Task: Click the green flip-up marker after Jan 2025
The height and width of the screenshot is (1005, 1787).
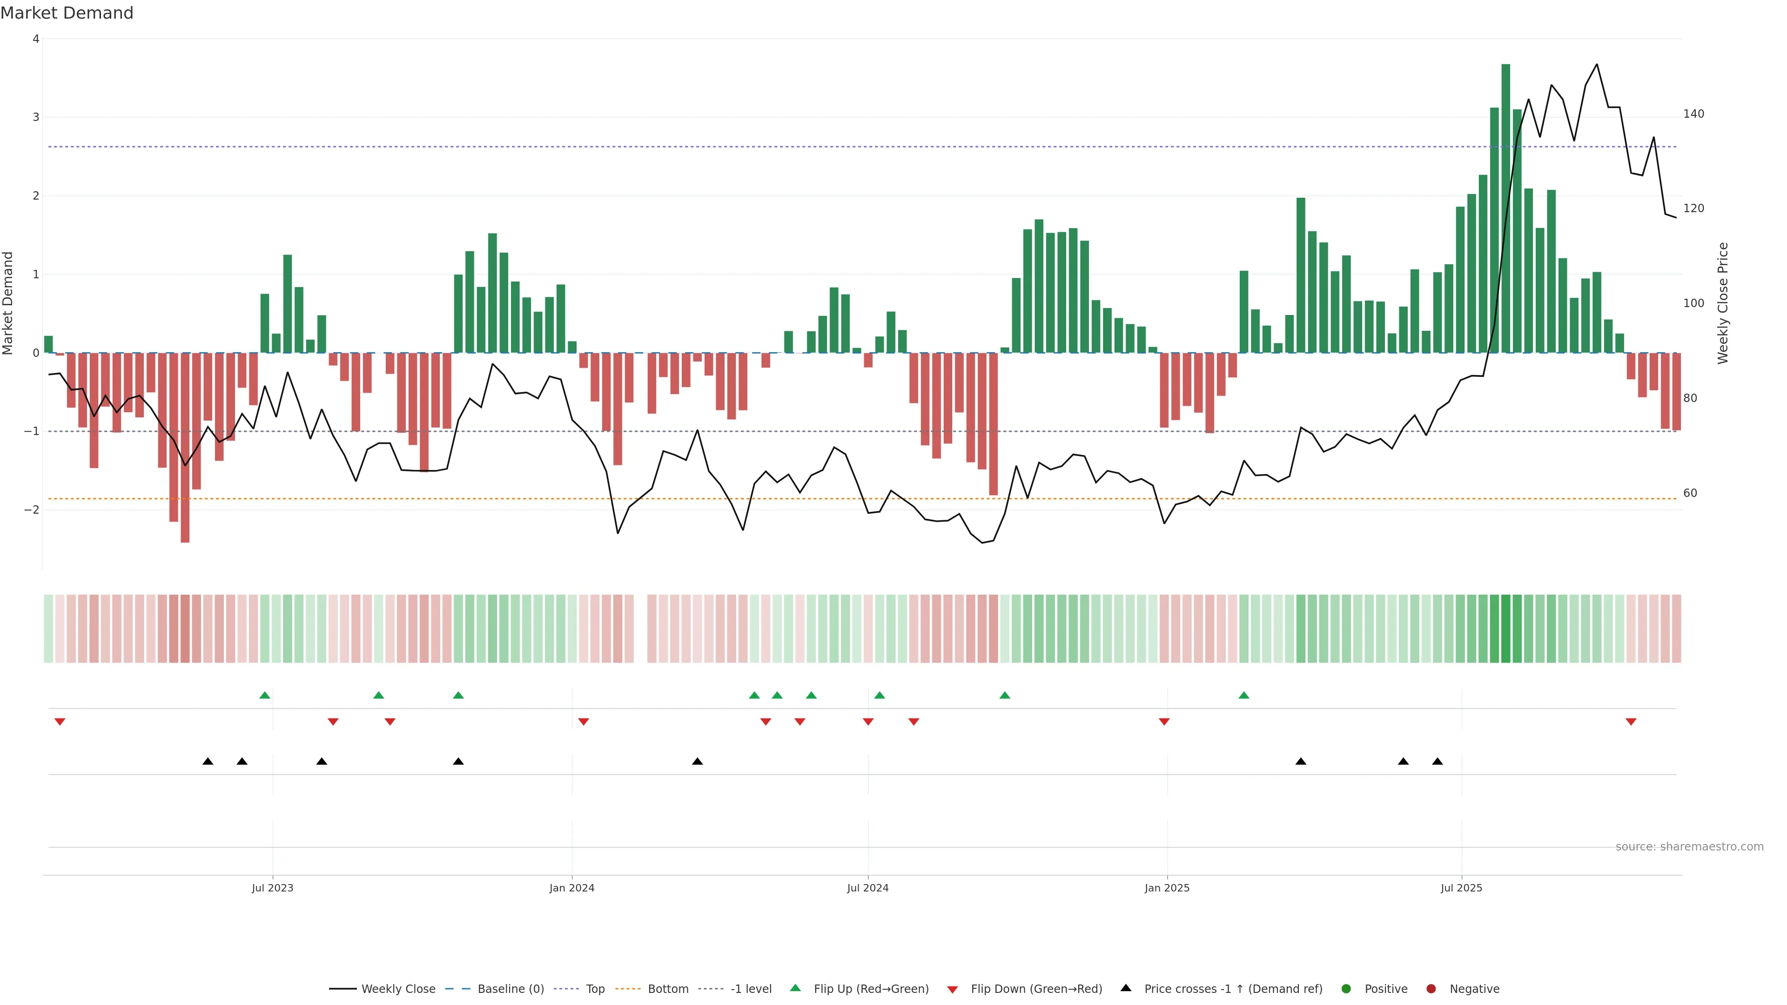Action: point(1244,695)
